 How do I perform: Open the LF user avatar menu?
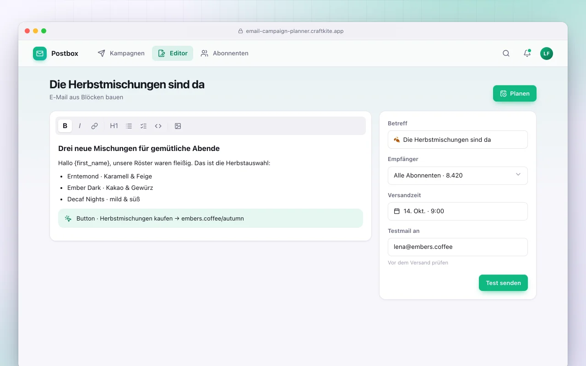(547, 54)
